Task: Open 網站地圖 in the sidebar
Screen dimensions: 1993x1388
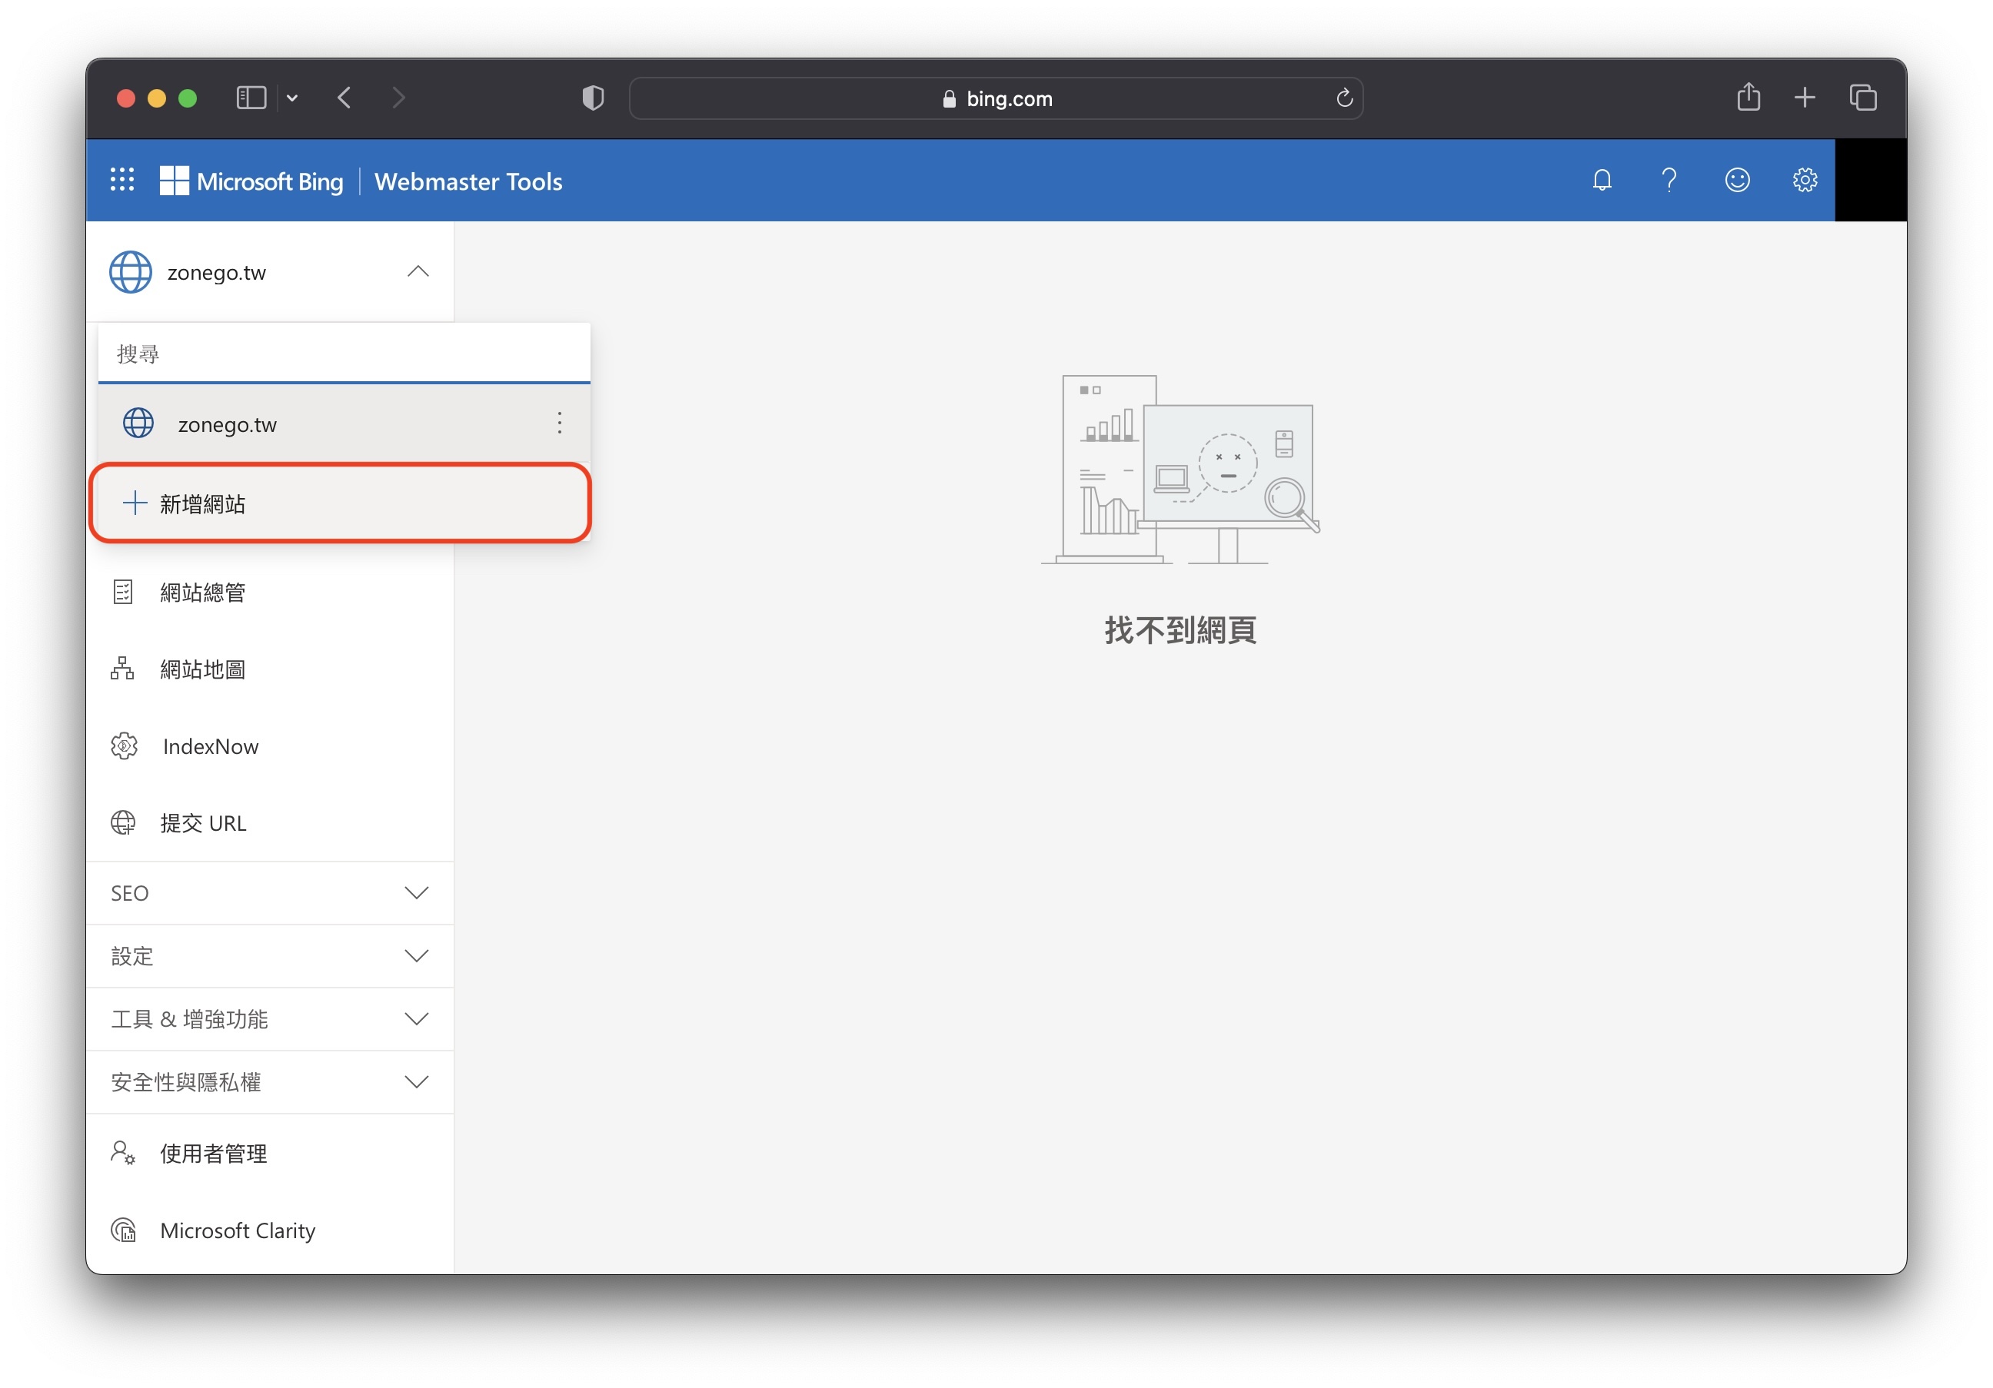Action: (270, 669)
